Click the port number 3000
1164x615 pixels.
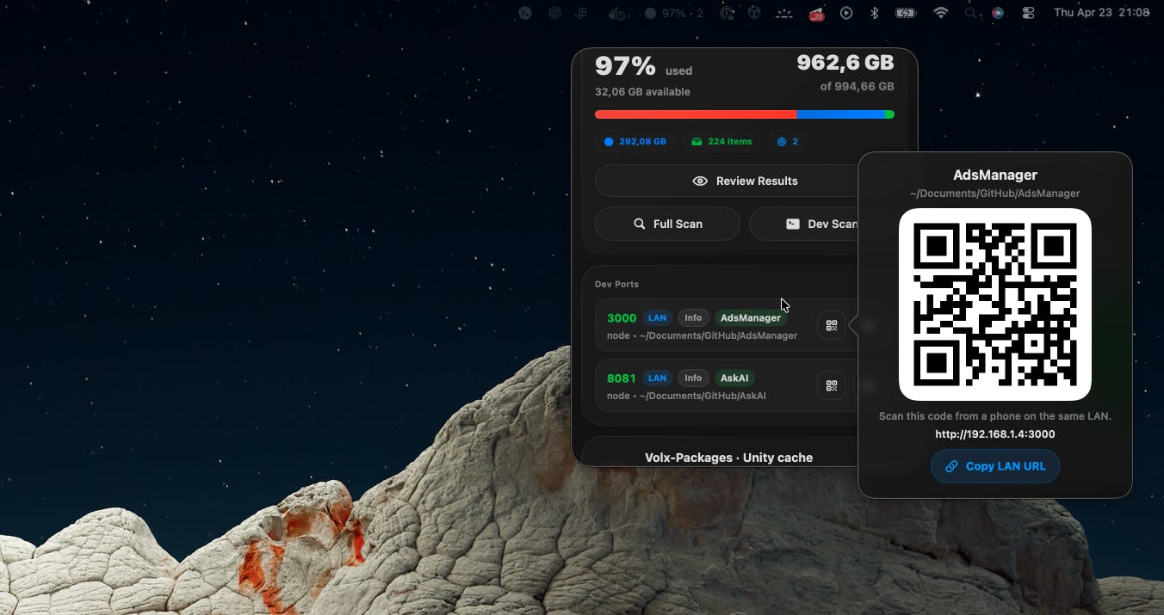tap(622, 317)
